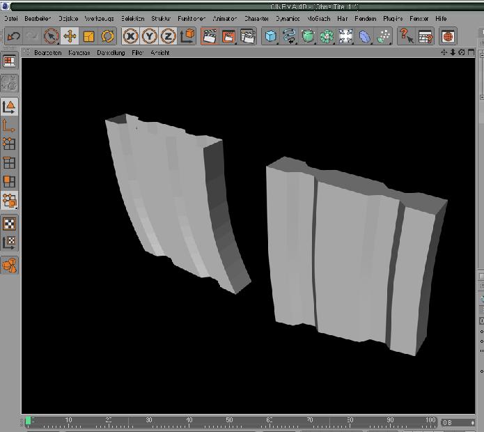Screen dimensions: 484x432
Task: Click the current frame field showing 0 B
Action: [x=458, y=422]
